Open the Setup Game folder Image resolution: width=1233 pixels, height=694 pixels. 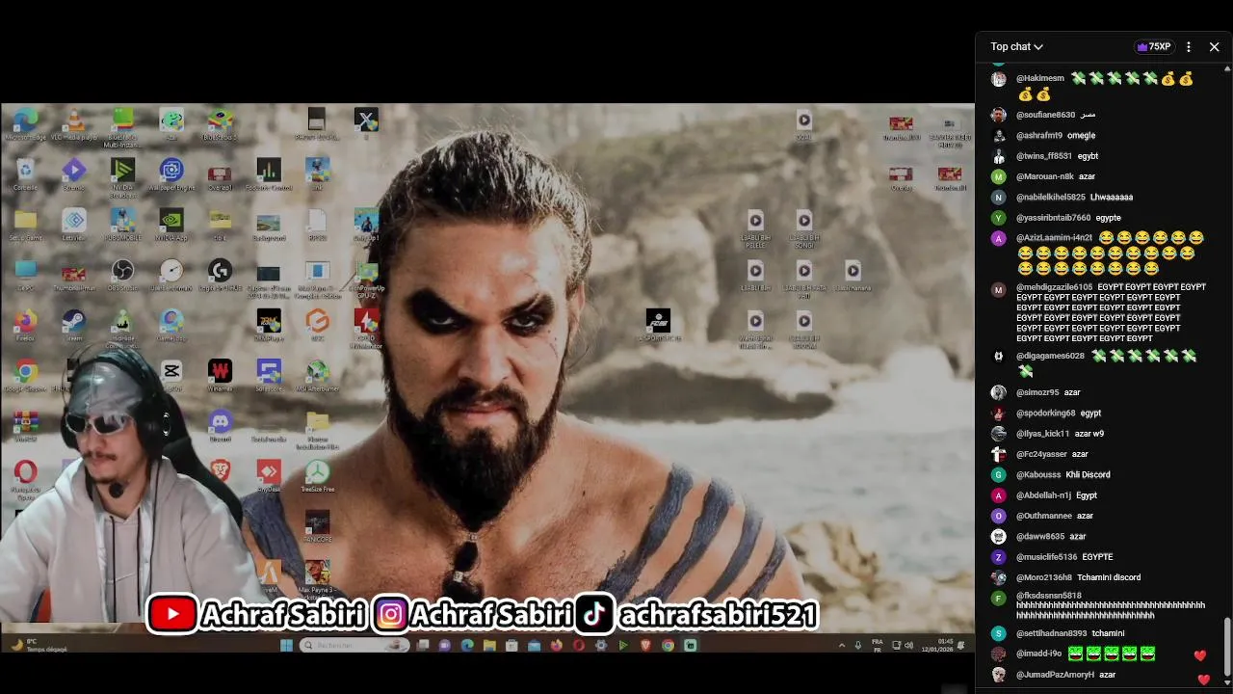[25, 225]
